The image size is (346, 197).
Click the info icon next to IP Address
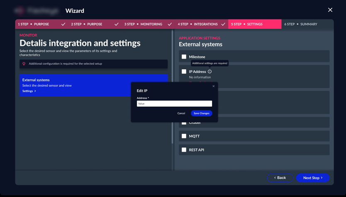(x=210, y=71)
